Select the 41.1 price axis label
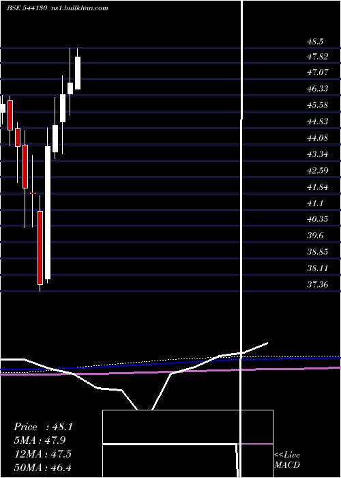341x478 pixels. (315, 203)
